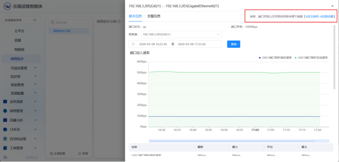This screenshot has height=162, width=339.
Task: Expand the 网络管理 chevron
Action: tap(36, 111)
